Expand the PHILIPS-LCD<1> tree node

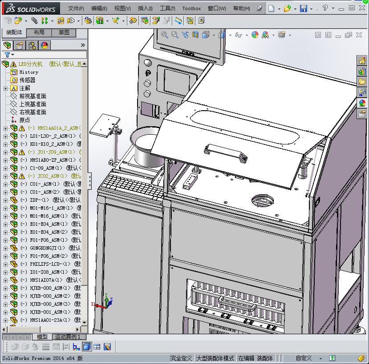(x=5, y=264)
